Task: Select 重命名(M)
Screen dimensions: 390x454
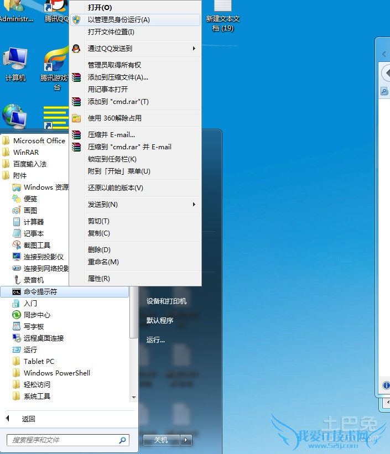Action: tap(136, 262)
